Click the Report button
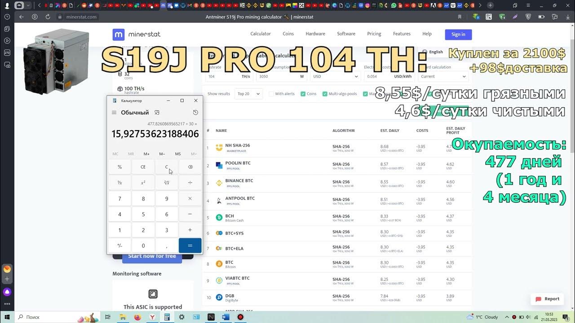This screenshot has height=323, width=575. (547, 299)
